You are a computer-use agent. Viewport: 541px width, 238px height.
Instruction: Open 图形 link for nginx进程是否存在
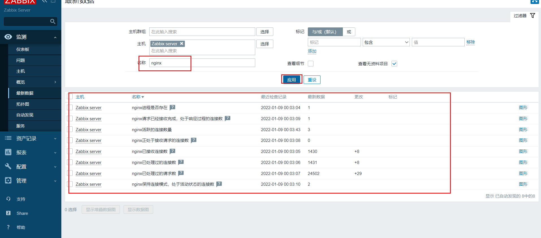click(x=523, y=107)
